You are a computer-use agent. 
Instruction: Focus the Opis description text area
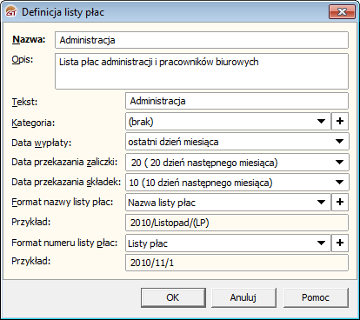click(202, 71)
